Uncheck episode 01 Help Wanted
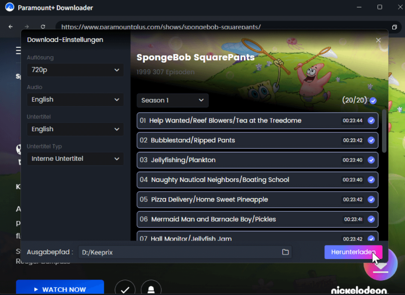 point(371,121)
